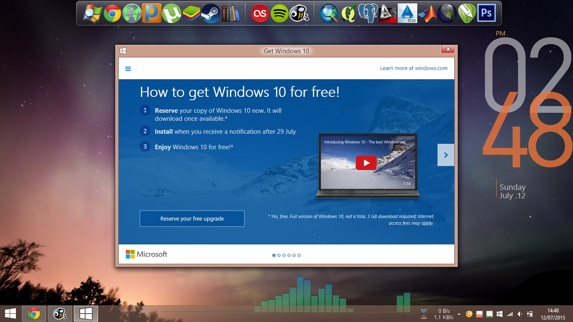Open the Get Windows 10 tray icon

coord(500,314)
